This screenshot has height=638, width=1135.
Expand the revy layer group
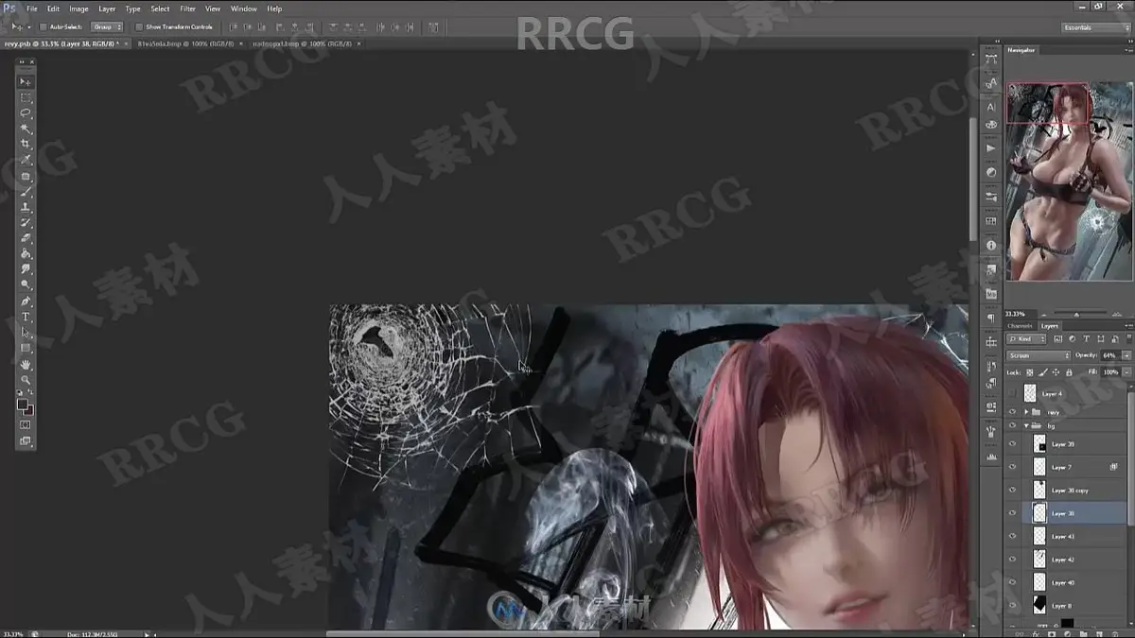(1026, 412)
